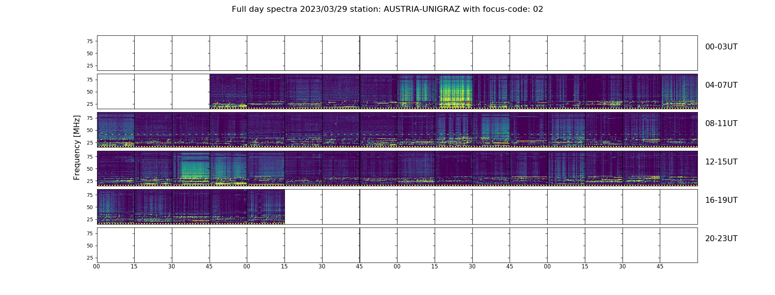
Task: Select the 75 MHz tick of the 20-23UT row
Action: tap(90, 233)
